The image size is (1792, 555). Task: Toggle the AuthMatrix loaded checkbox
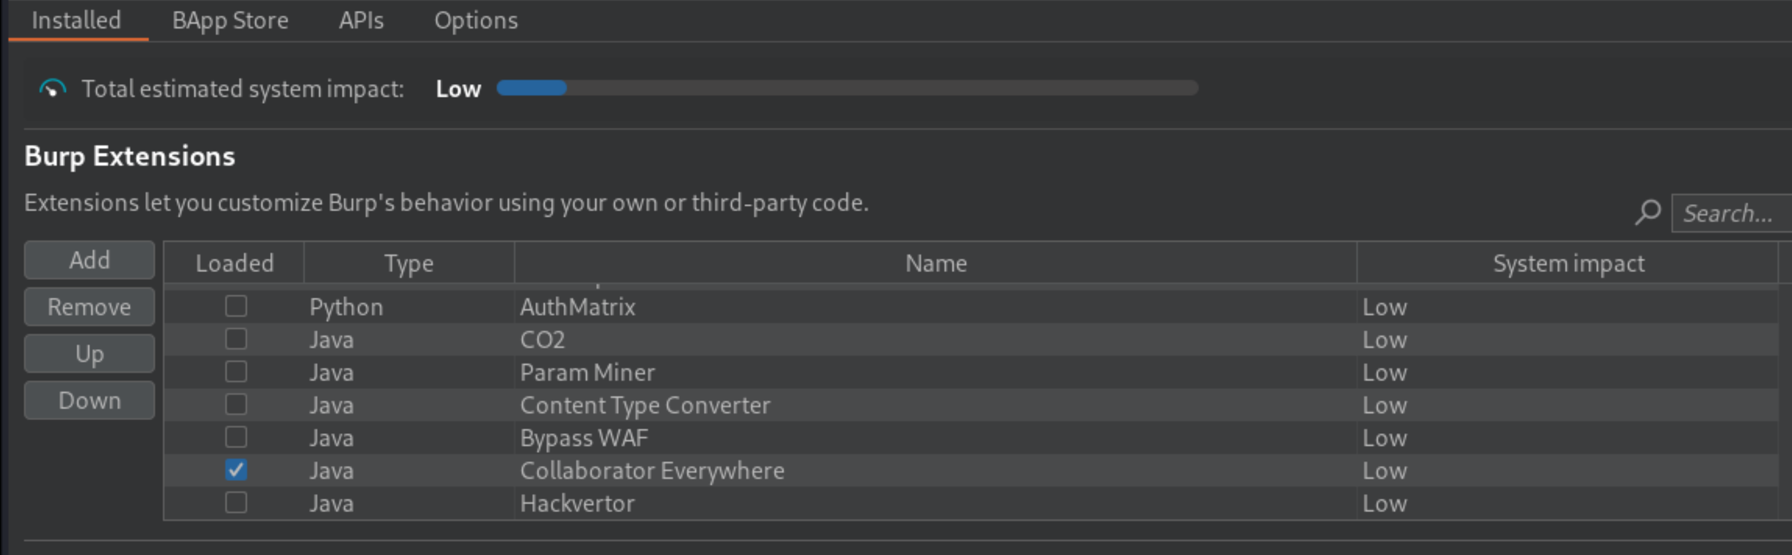(236, 306)
